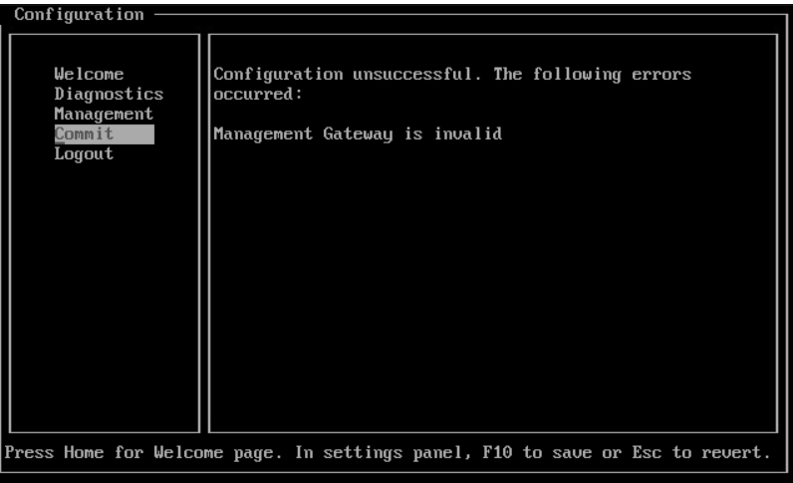The height and width of the screenshot is (483, 793).
Task: Click the Esc key hint in footer
Action: (647, 452)
